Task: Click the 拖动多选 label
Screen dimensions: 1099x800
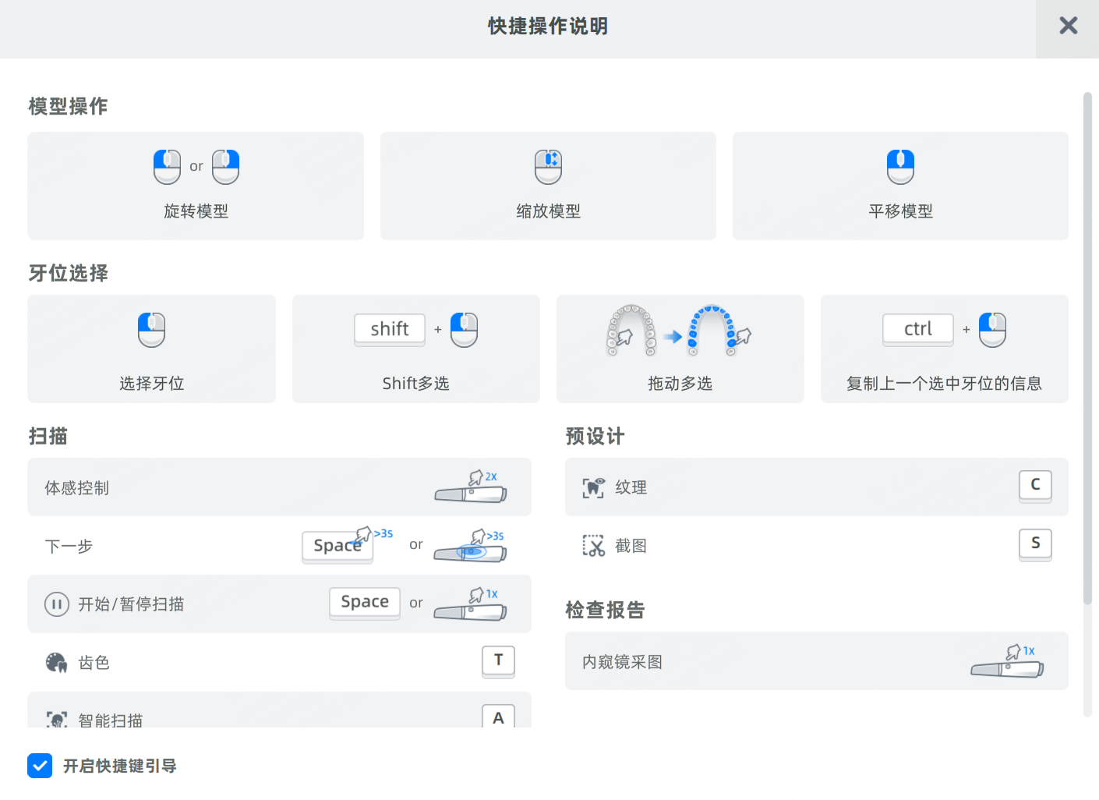Action: tap(680, 384)
